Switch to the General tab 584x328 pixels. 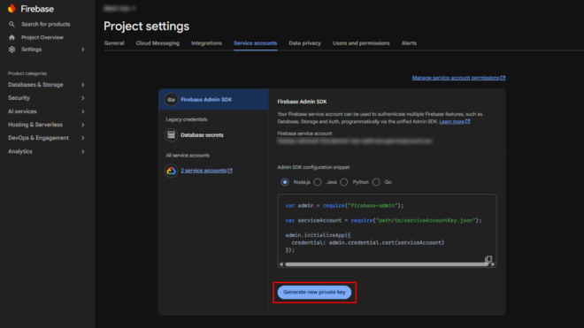pos(114,43)
